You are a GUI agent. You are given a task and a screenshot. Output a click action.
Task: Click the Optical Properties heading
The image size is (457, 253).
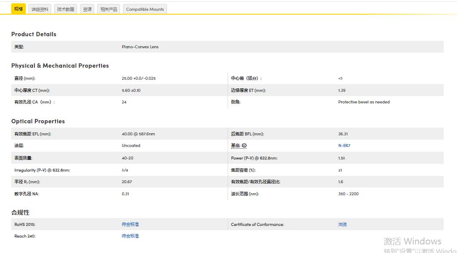pyautogui.click(x=38, y=121)
